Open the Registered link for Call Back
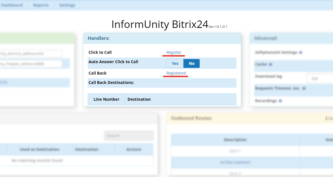The width and height of the screenshot is (333, 177). 176,73
